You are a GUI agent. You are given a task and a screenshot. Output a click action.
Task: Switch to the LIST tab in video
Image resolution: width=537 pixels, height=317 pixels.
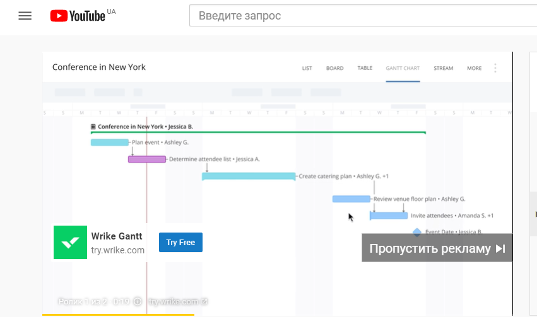click(307, 69)
